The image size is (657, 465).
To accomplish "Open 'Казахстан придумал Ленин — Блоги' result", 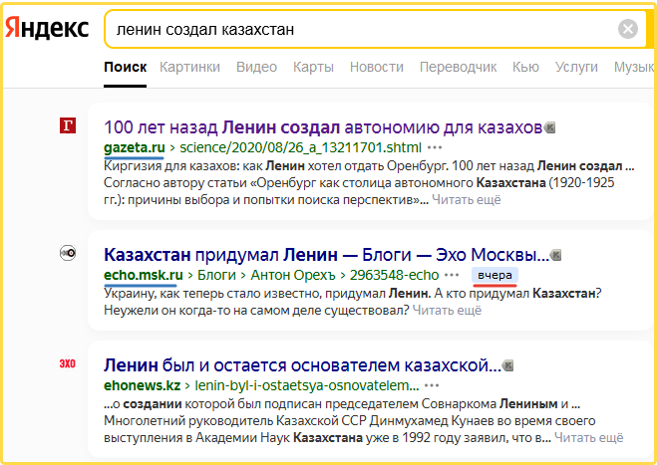I will [326, 255].
